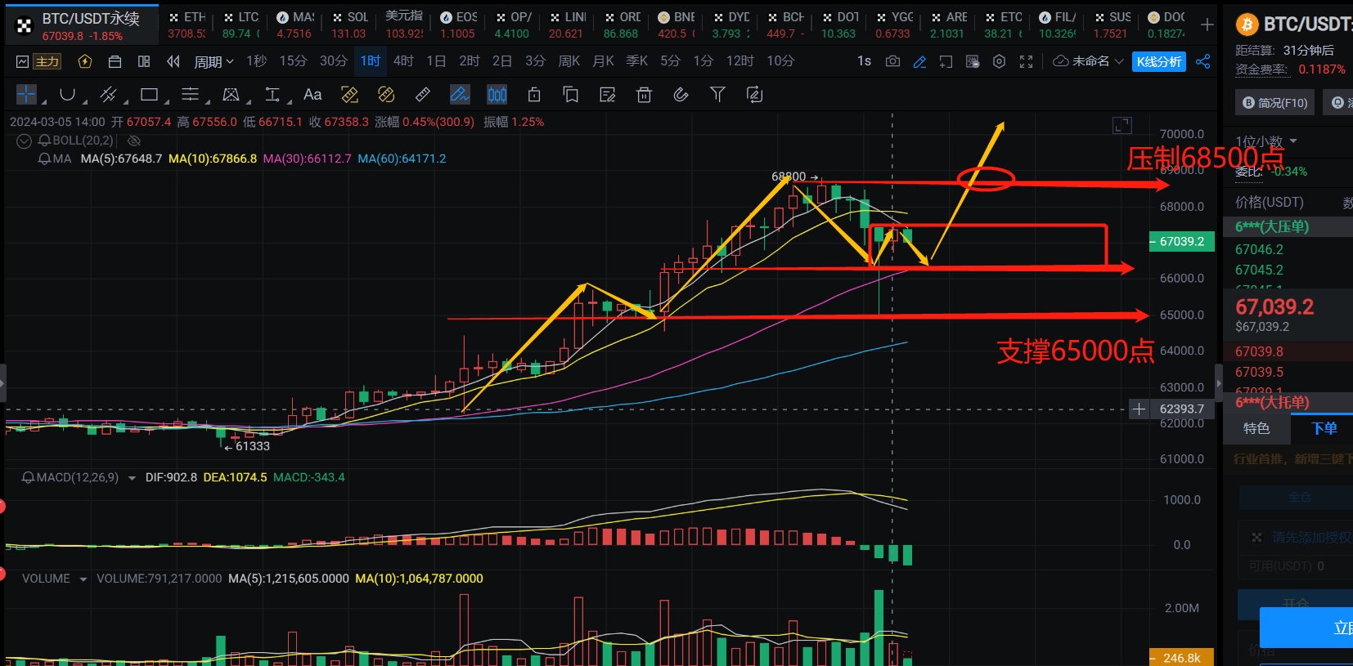Click the filter funnel icon
The height and width of the screenshot is (666, 1353).
pyautogui.click(x=717, y=95)
